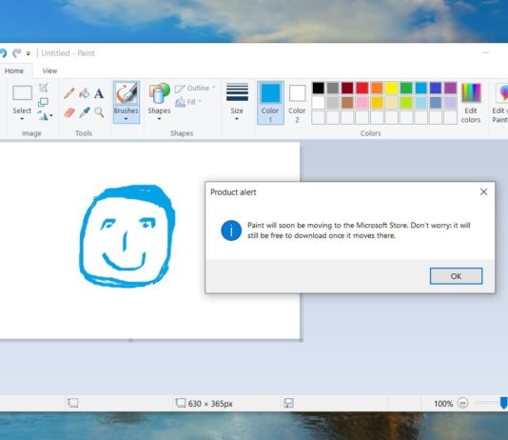Screen dimensions: 508x440
Task: Click the blue info icon in Product alert
Action: pos(231,230)
